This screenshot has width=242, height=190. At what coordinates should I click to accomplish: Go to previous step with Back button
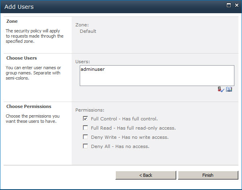click(146, 175)
